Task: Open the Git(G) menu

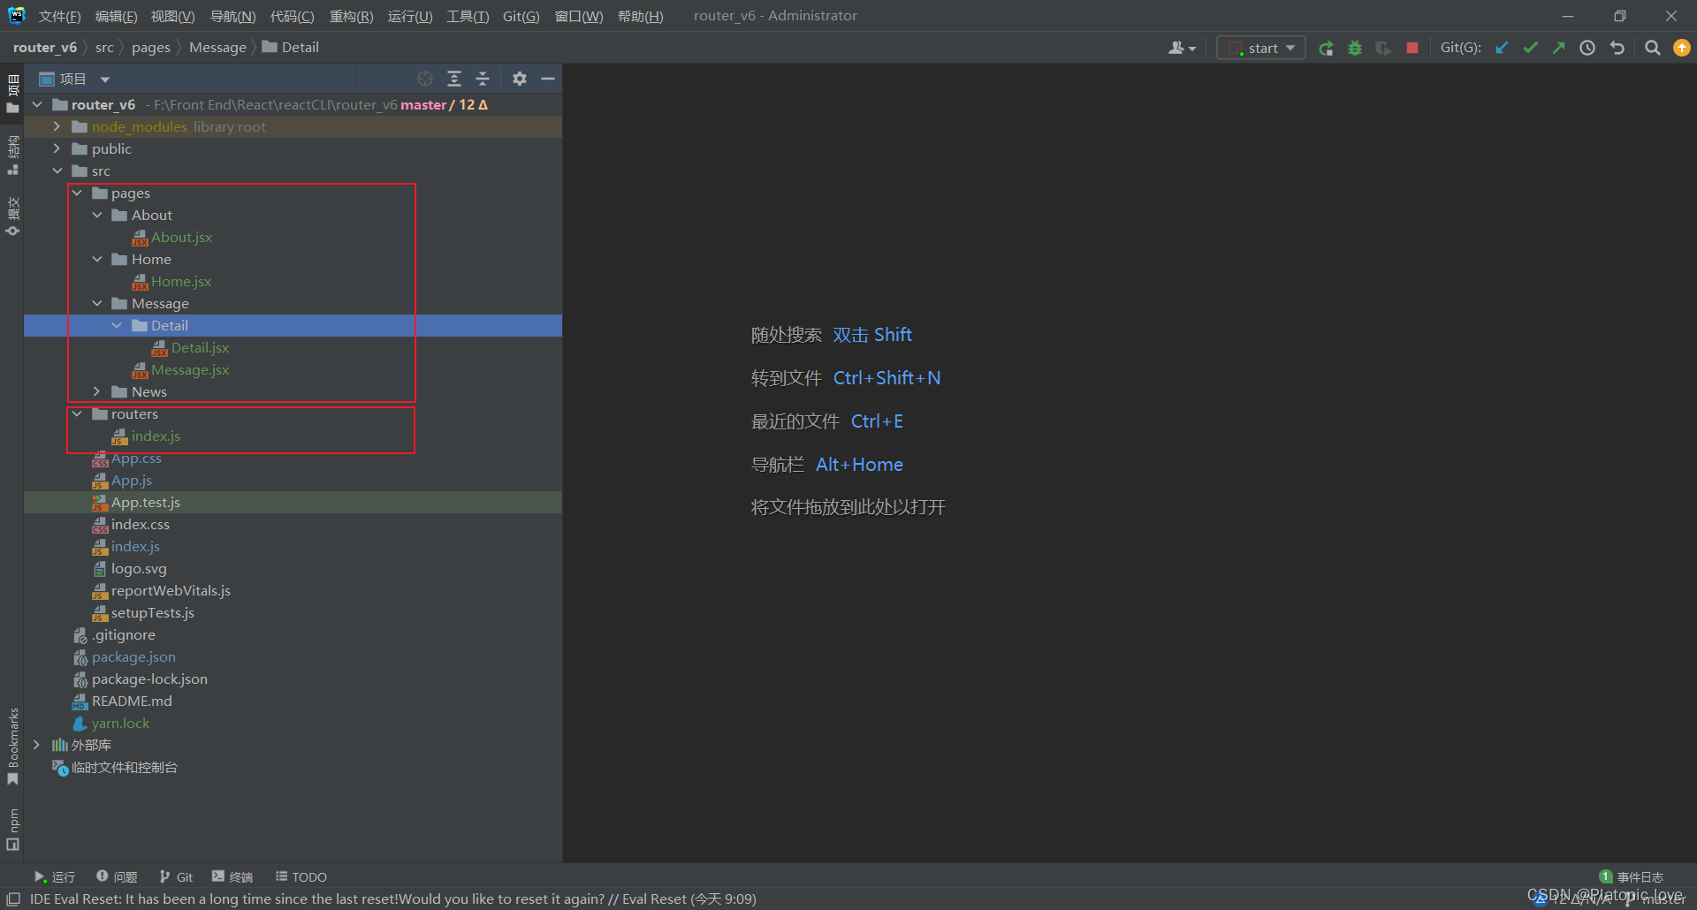Action: [521, 16]
